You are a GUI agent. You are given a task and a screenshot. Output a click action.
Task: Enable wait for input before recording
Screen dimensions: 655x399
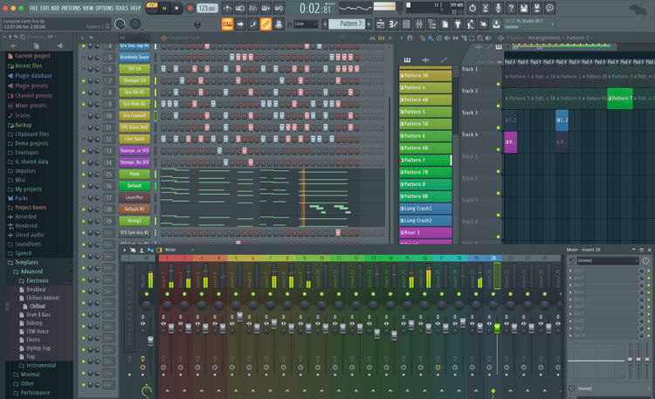coord(240,8)
